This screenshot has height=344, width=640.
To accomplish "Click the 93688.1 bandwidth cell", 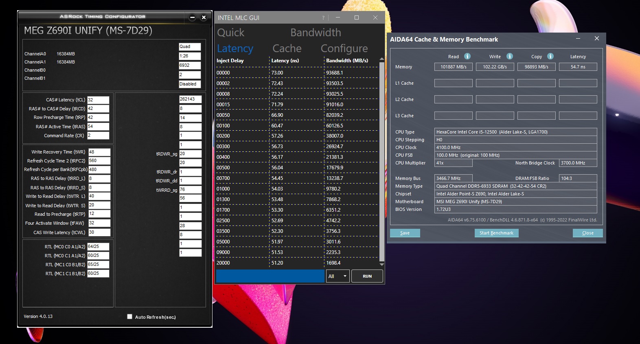I will (335, 73).
